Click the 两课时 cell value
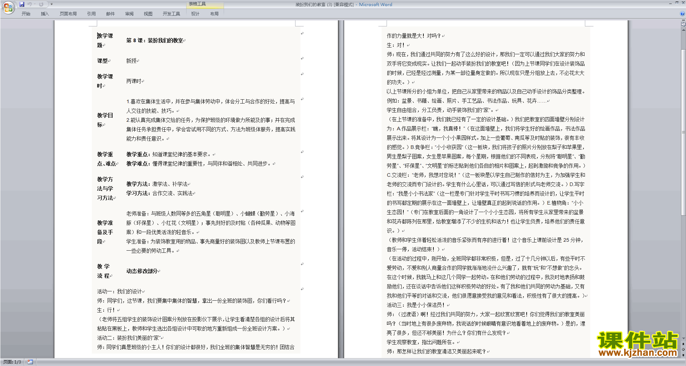The image size is (686, 366). pos(134,81)
